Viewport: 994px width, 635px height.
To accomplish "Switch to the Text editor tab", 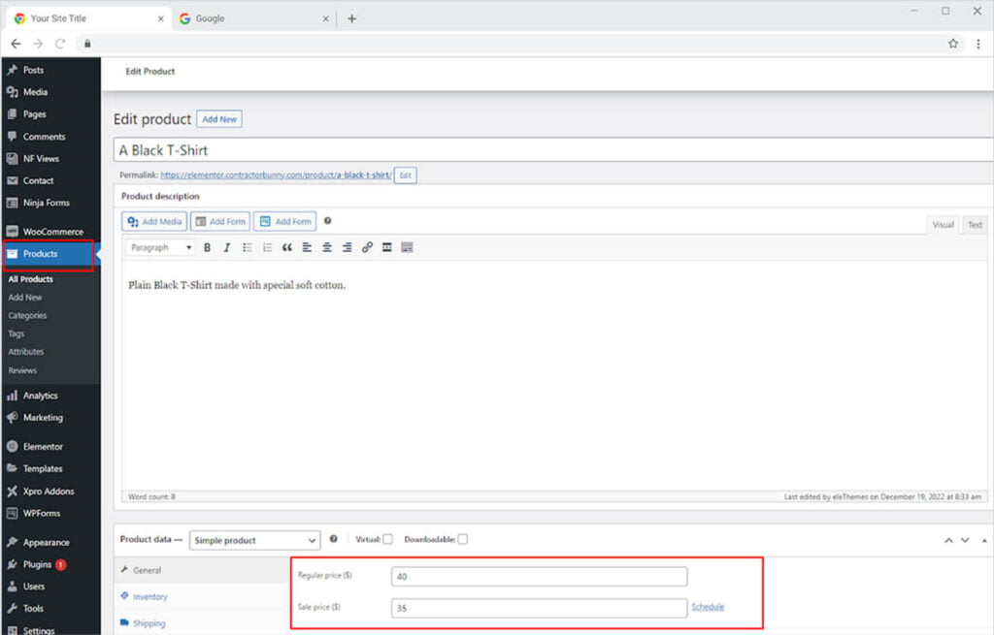I will pyautogui.click(x=975, y=225).
